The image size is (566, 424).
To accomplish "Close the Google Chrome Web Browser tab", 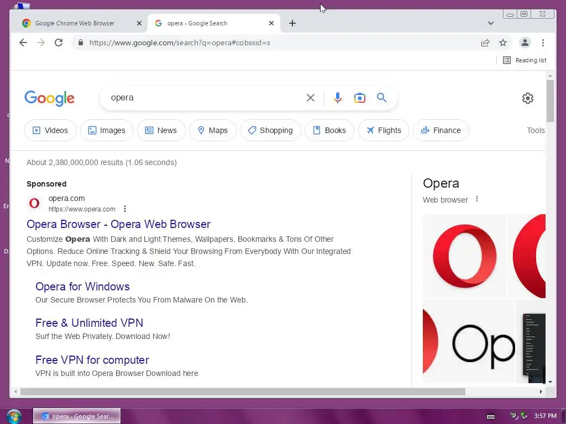I will click(x=139, y=23).
